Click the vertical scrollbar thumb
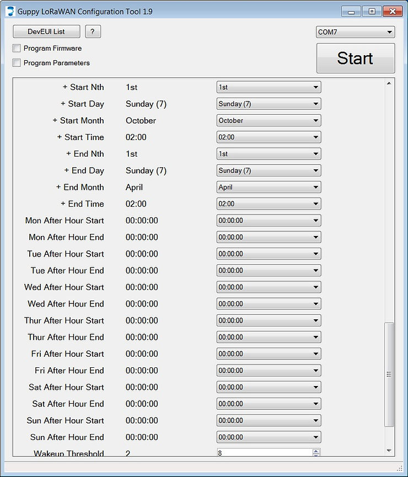Screen dimensions: 408x477 tap(389, 374)
